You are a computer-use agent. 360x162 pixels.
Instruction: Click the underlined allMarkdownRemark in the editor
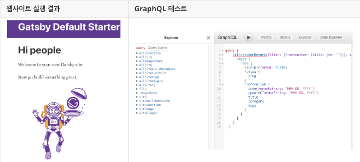(249, 55)
